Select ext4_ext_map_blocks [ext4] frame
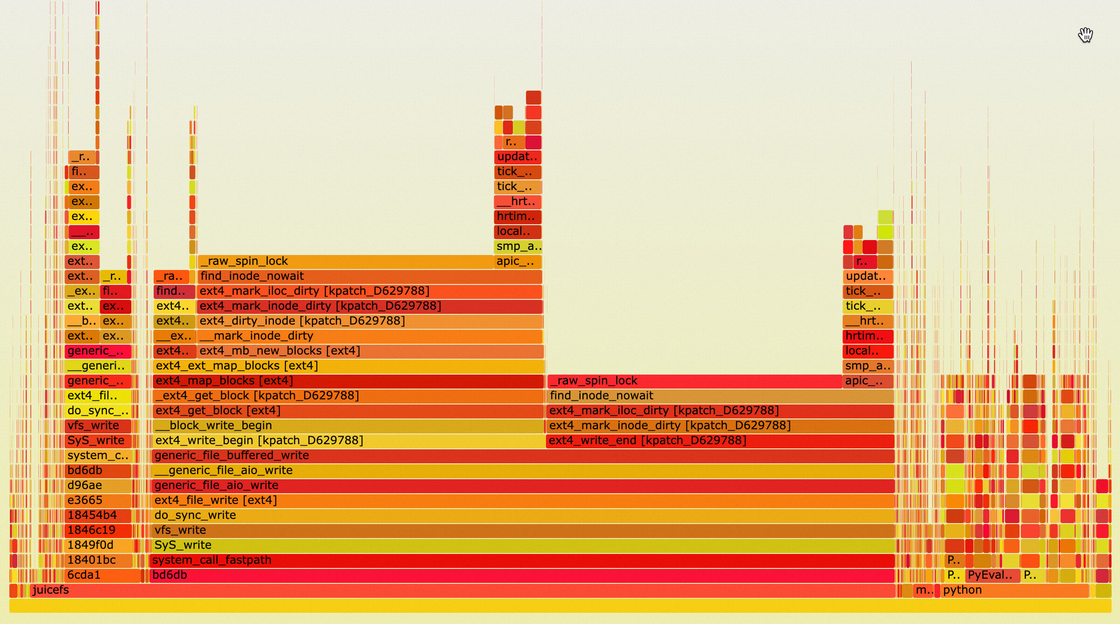The image size is (1120, 624). 348,366
